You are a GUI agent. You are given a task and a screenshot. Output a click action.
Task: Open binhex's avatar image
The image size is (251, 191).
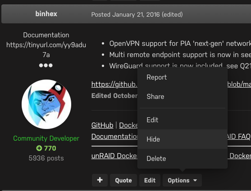tap(46, 104)
